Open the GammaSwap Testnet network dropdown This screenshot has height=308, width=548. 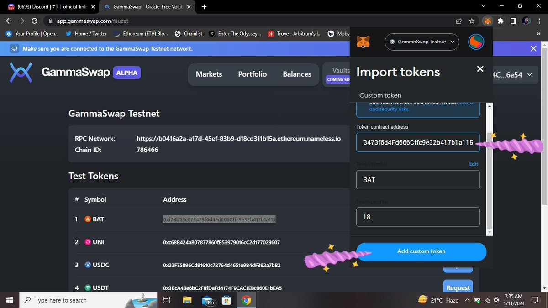pos(422,42)
